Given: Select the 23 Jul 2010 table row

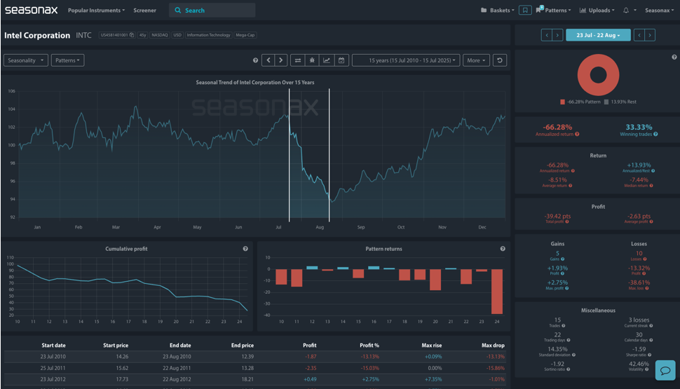Looking at the screenshot, I should 256,357.
